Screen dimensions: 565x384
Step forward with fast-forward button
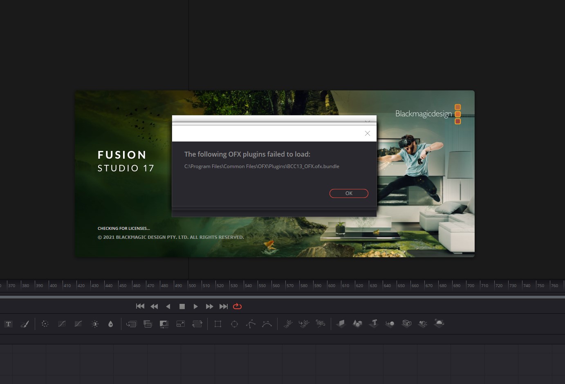[x=210, y=306]
